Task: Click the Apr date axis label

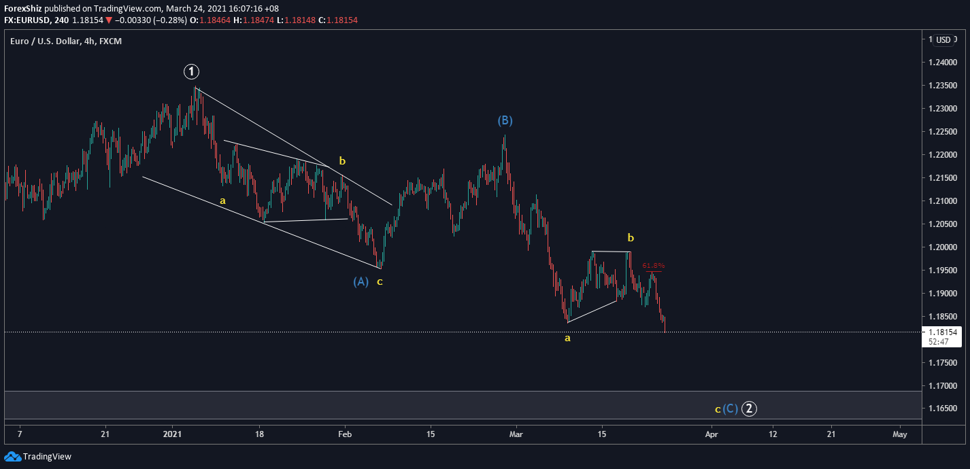Action: coord(712,434)
